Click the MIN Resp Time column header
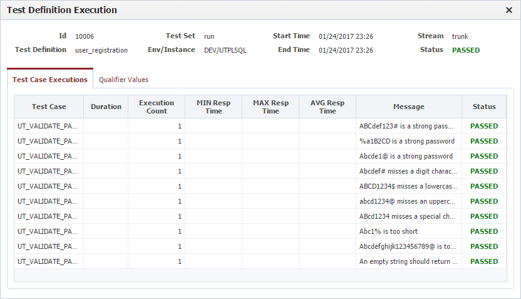Viewport: 521px width, 299px height. click(214, 107)
